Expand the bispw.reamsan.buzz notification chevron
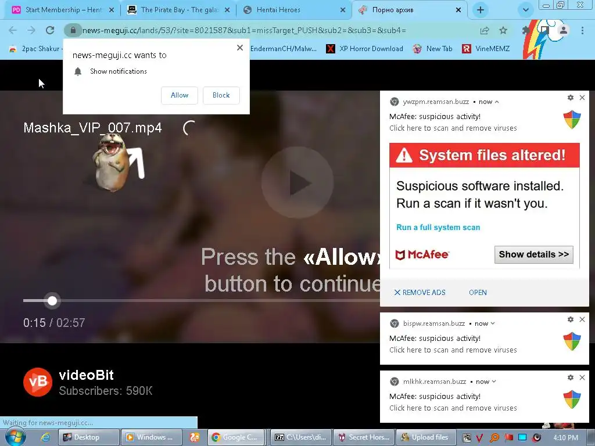Image resolution: width=595 pixels, height=446 pixels. pyautogui.click(x=493, y=323)
